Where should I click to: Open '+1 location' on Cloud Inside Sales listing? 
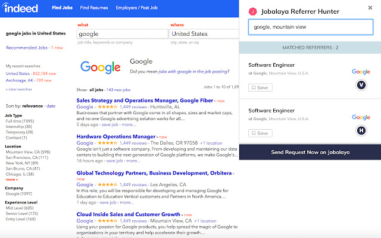(205, 221)
